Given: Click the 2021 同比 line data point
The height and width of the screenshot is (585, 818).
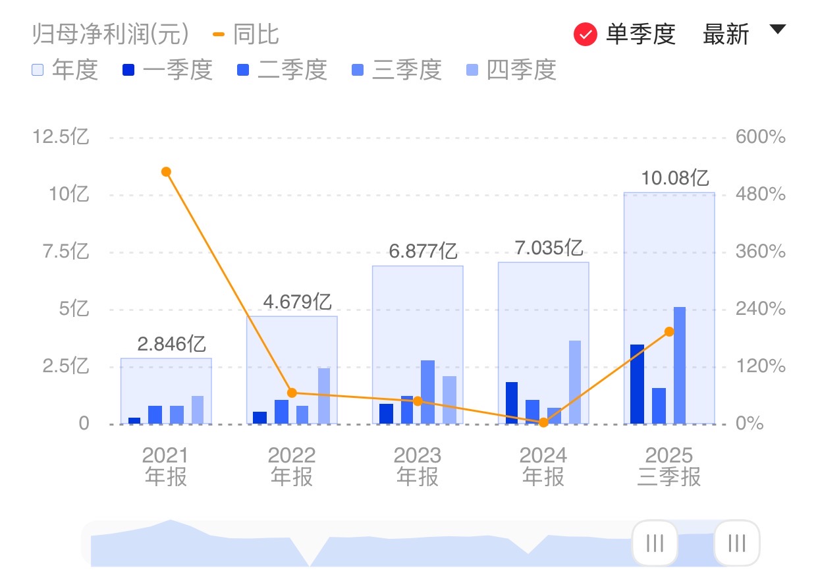Looking at the screenshot, I should tap(166, 172).
